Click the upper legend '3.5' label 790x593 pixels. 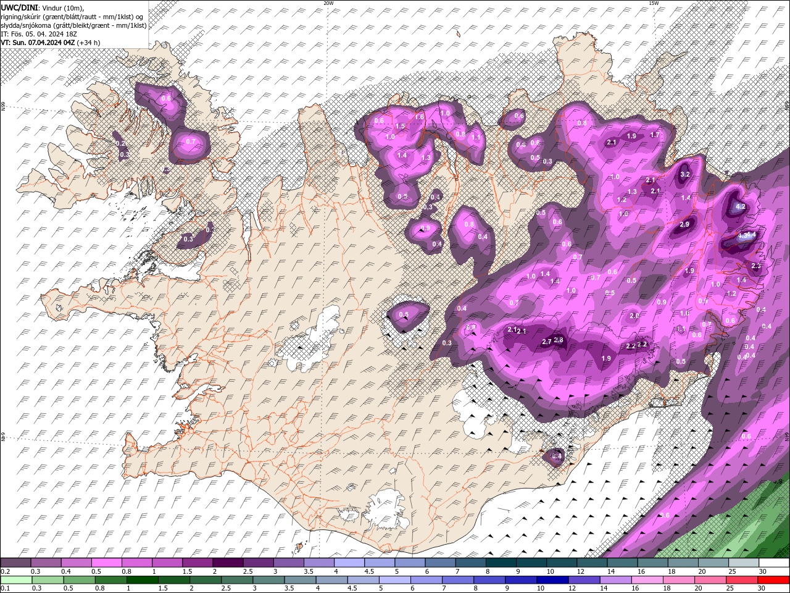(309, 571)
